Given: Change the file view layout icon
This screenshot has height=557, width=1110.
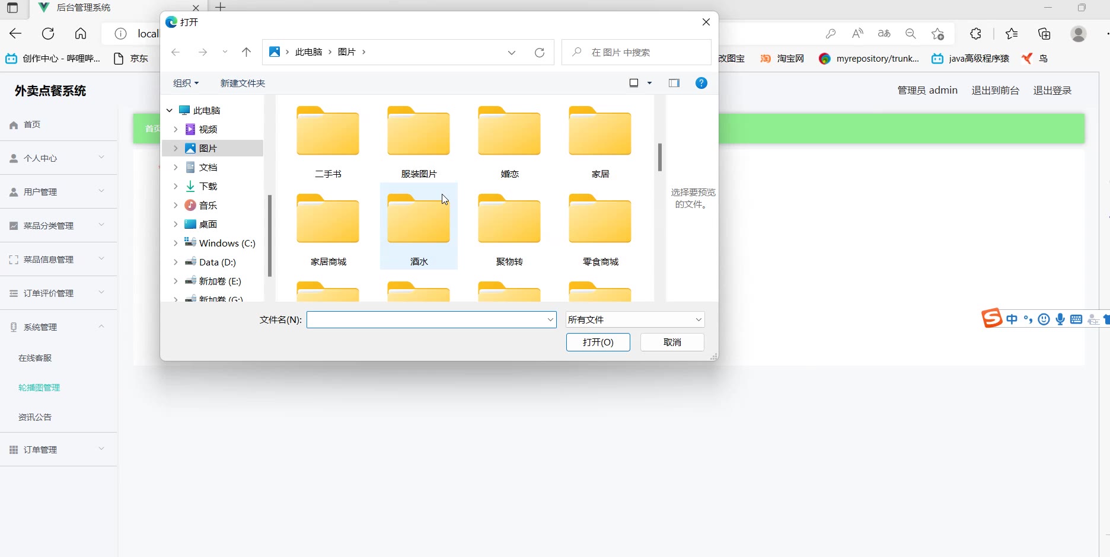Looking at the screenshot, I should tap(634, 83).
